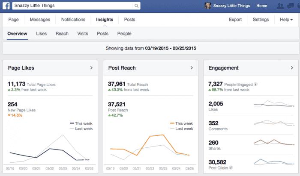300x176 pixels.
Task: Click 2.3% from last week text
Action: 27,90
